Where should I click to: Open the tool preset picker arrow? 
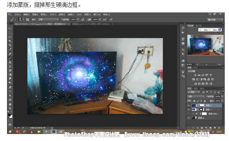click(15, 19)
